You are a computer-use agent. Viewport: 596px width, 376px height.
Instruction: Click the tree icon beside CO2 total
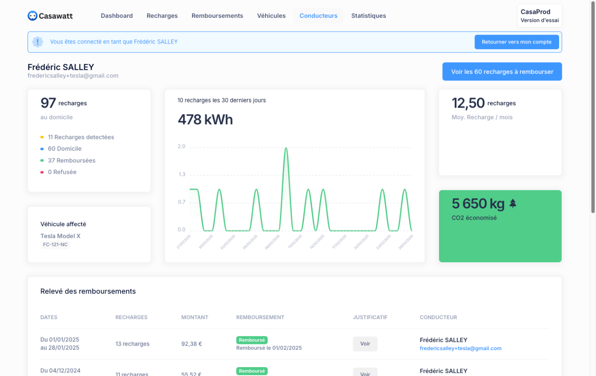tap(513, 204)
